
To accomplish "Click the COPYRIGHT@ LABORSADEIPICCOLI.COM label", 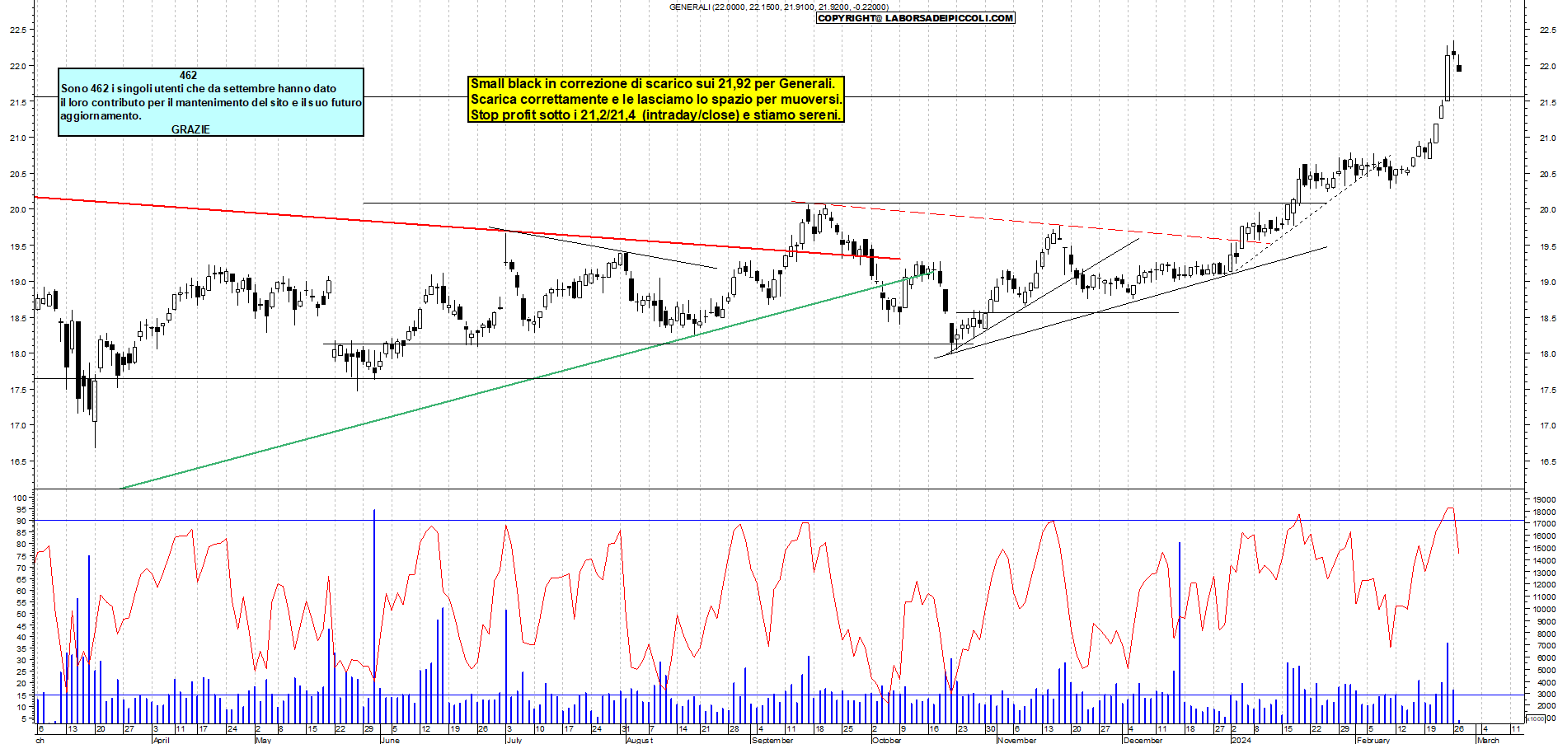I will click(x=915, y=18).
